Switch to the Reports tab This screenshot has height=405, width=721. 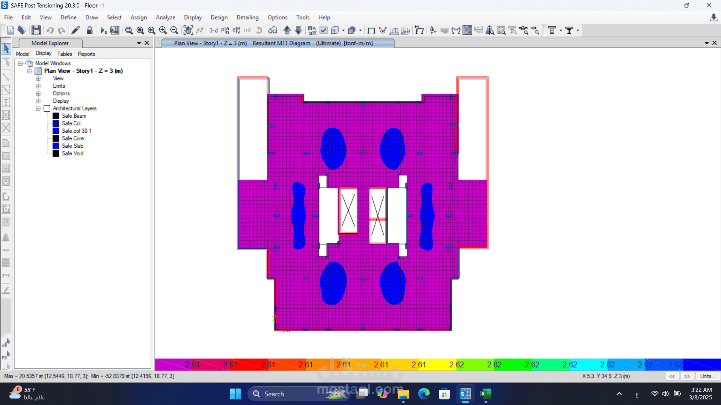coord(86,54)
